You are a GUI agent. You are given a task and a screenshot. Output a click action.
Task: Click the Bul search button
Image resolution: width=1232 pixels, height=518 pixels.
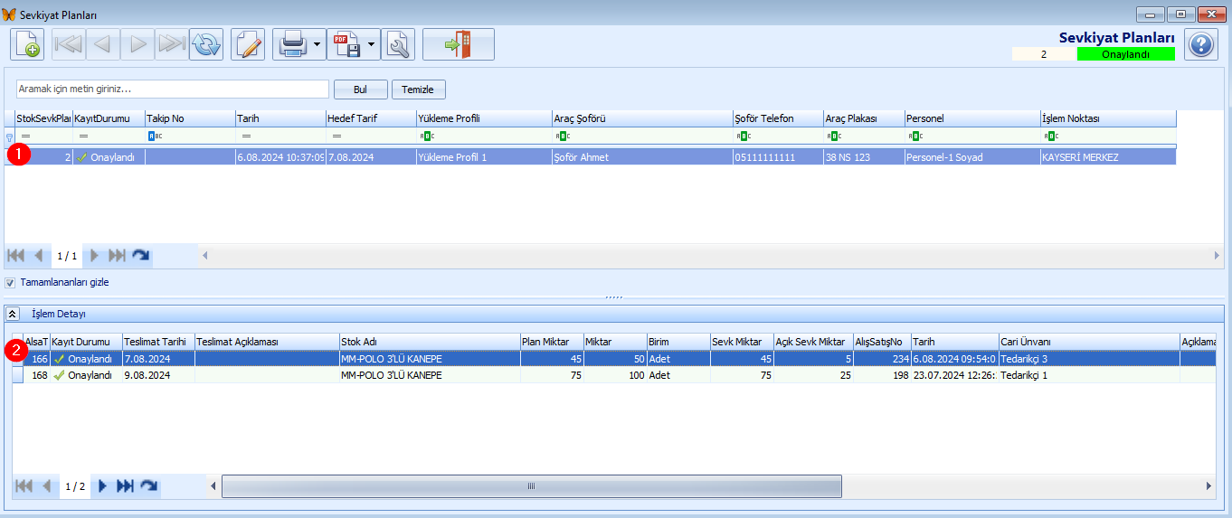(x=361, y=89)
